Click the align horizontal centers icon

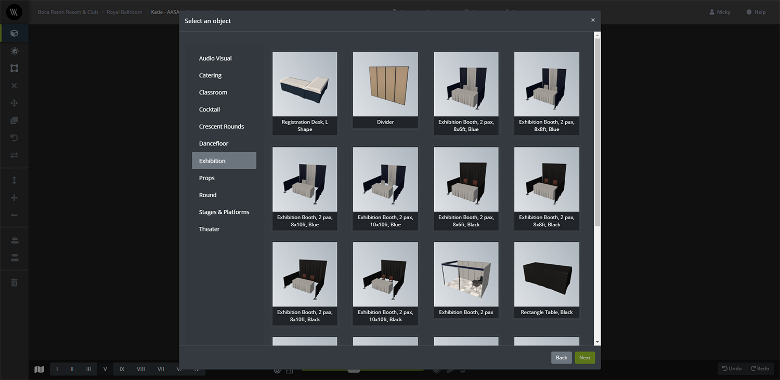tap(14, 240)
